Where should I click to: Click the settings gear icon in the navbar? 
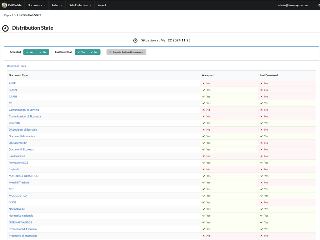(319, 5)
